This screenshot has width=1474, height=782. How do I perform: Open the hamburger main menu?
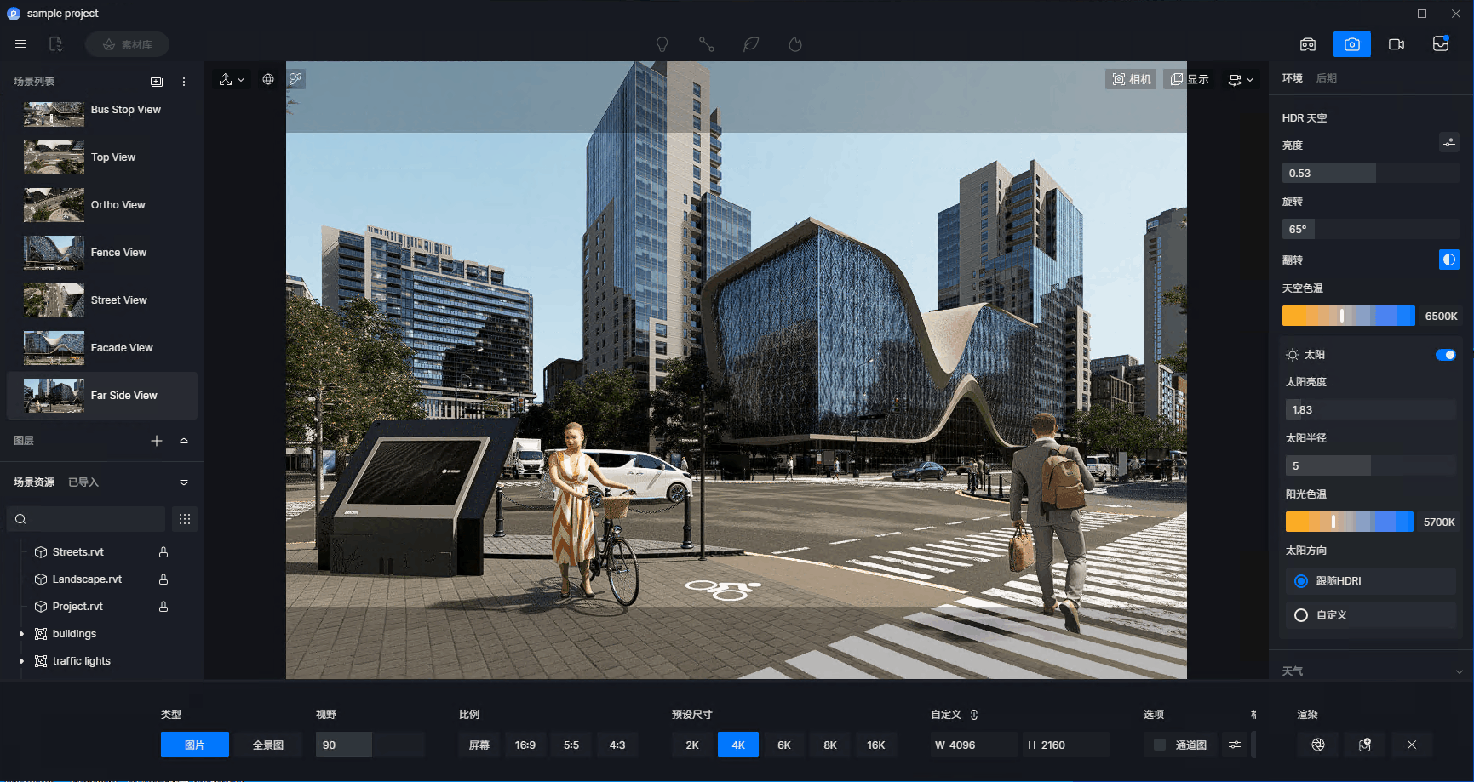[20, 44]
